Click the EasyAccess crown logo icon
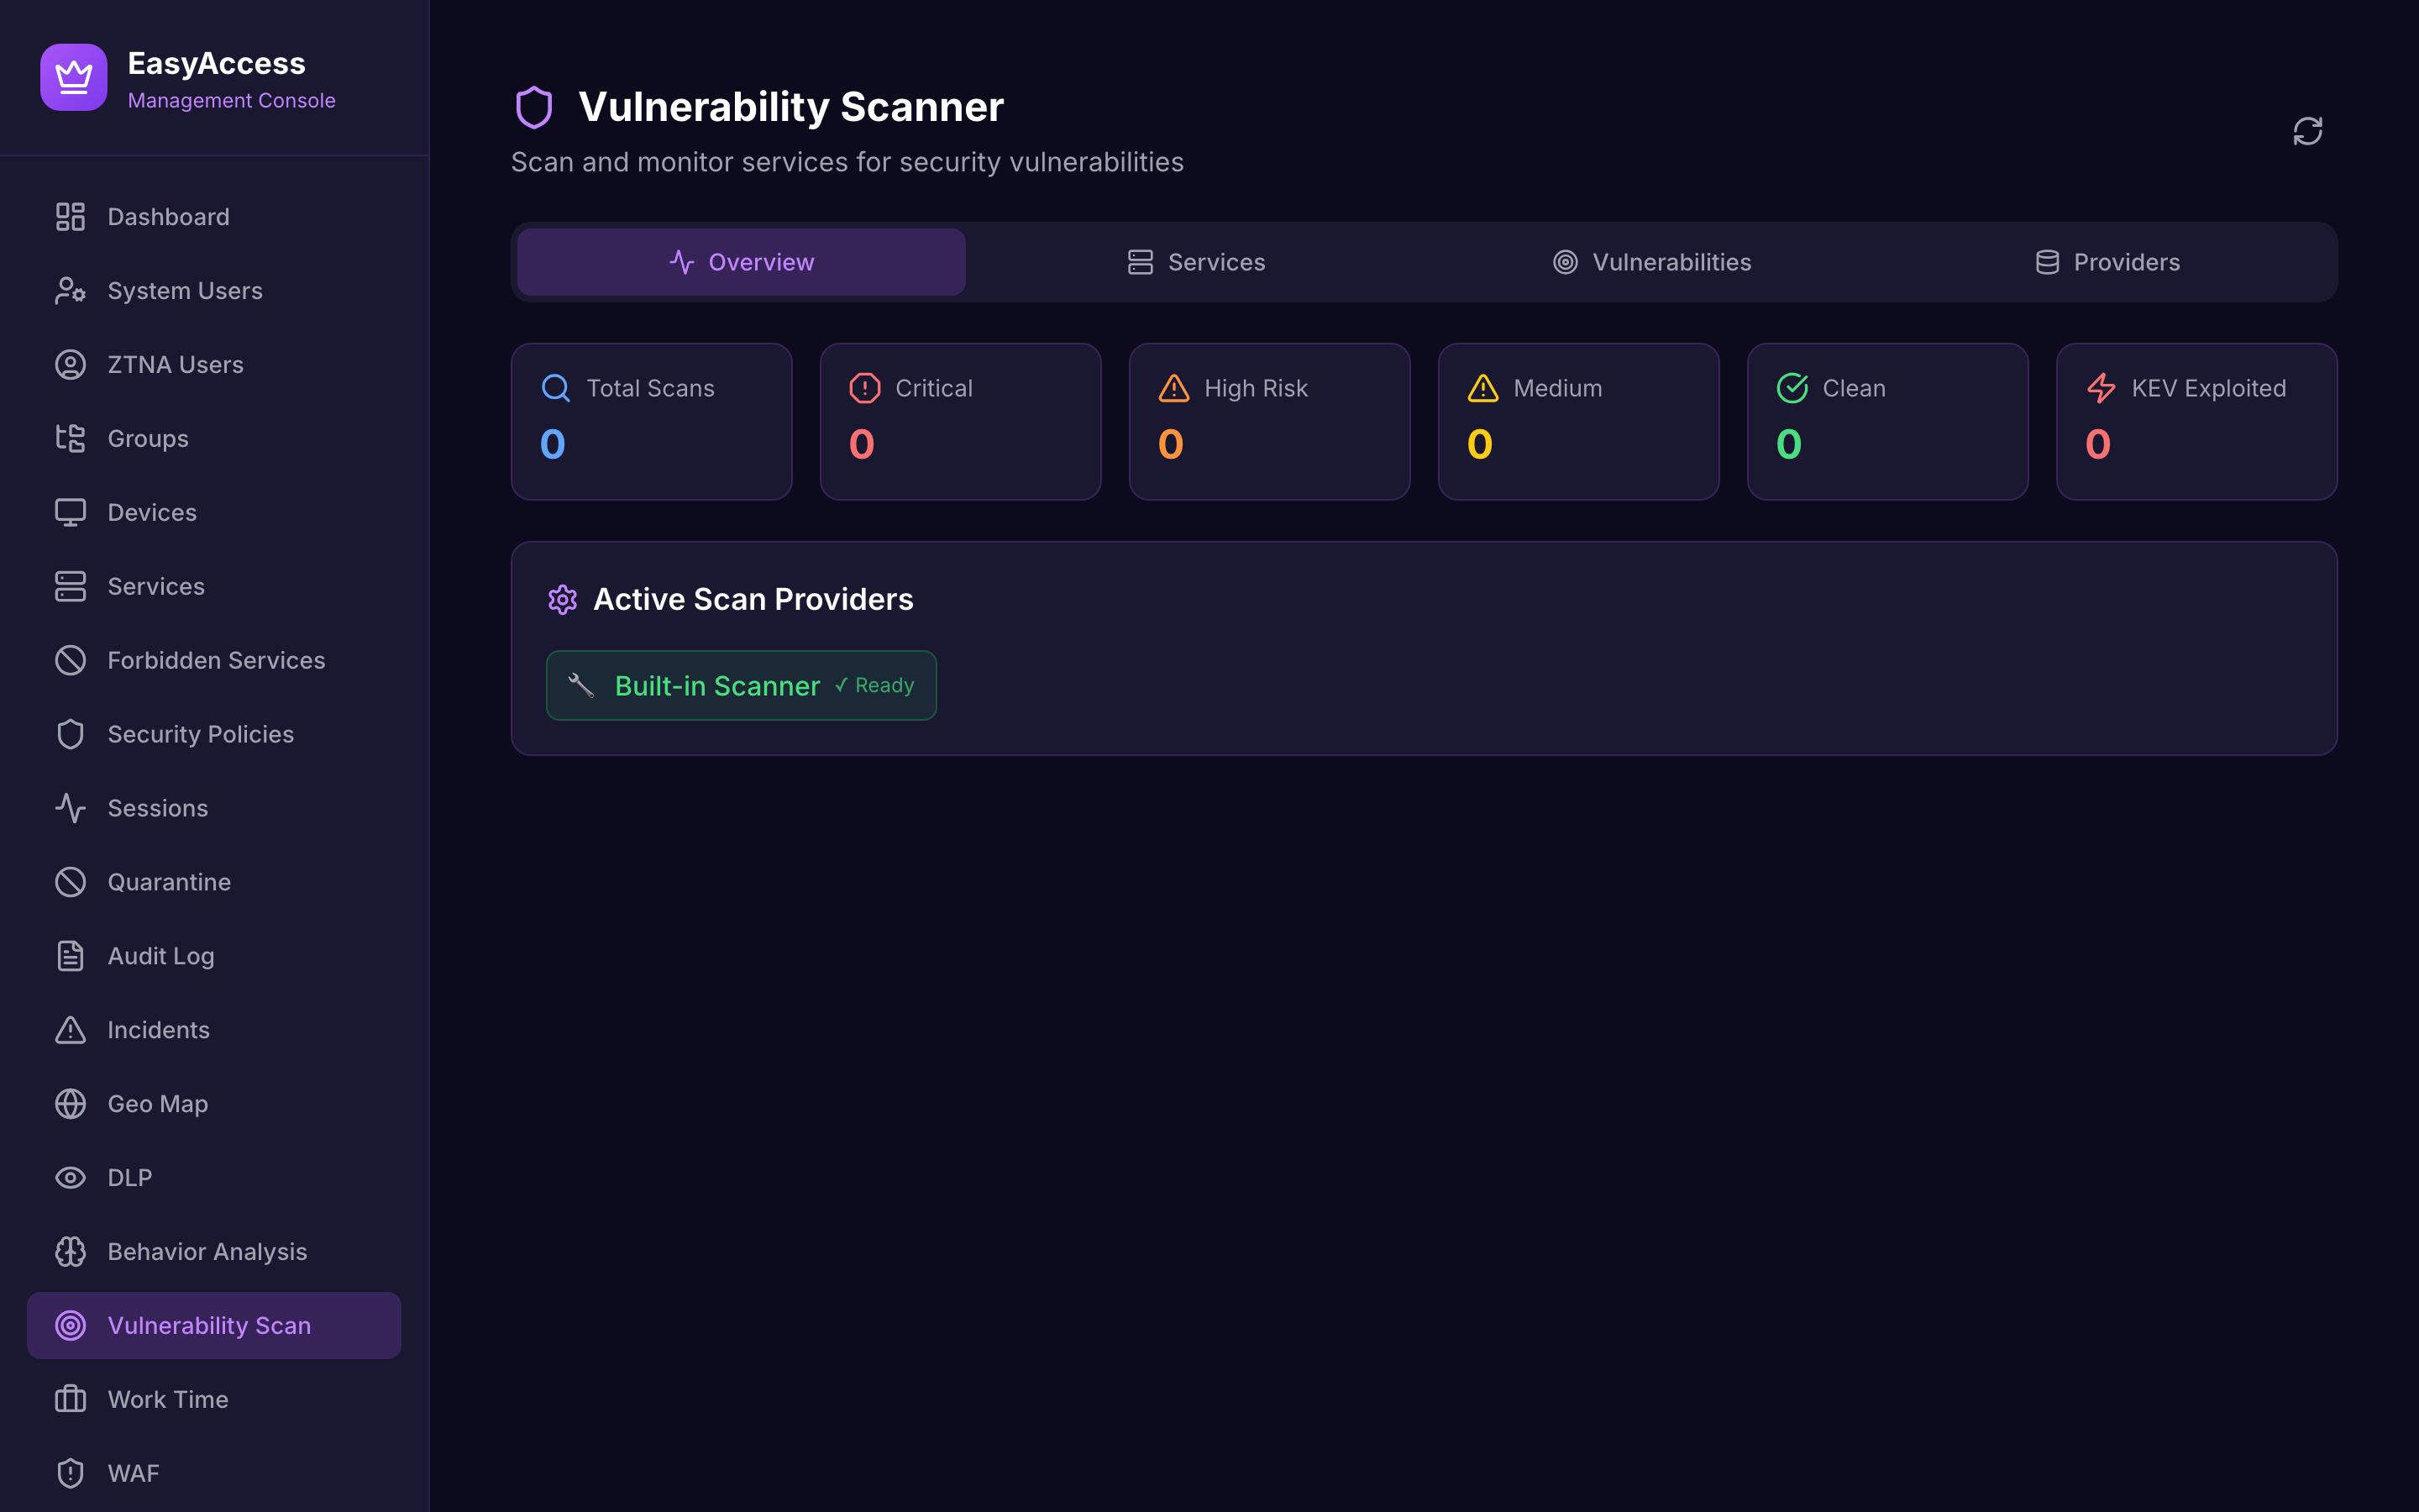2419x1512 pixels. click(x=73, y=77)
